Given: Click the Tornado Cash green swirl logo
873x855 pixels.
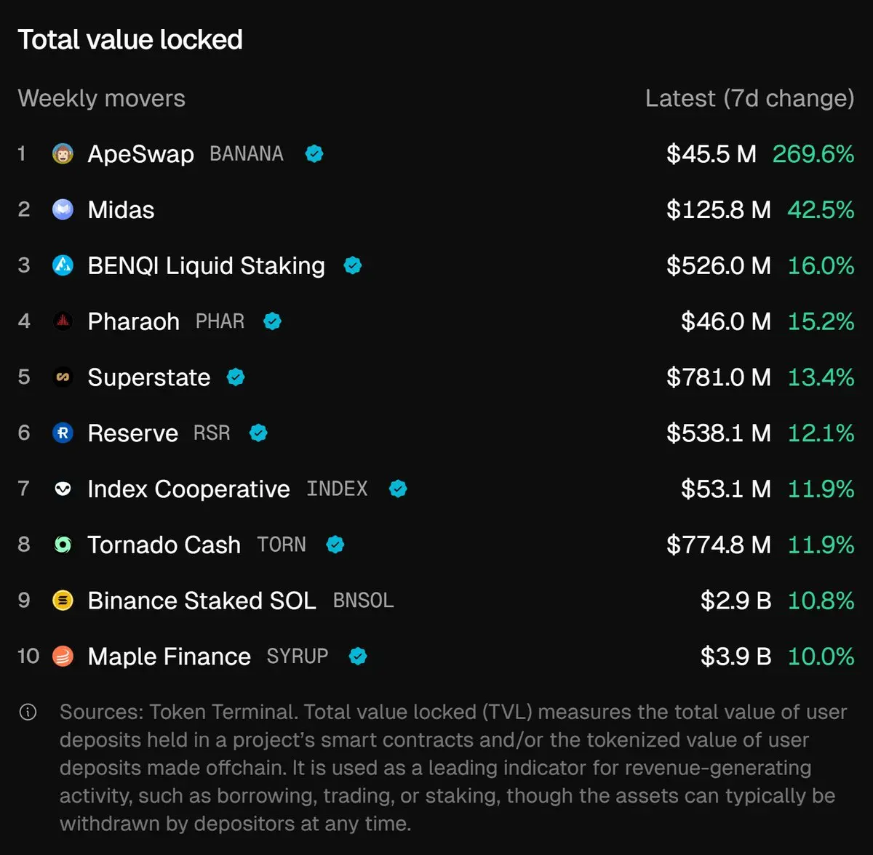Looking at the screenshot, I should pyautogui.click(x=63, y=545).
